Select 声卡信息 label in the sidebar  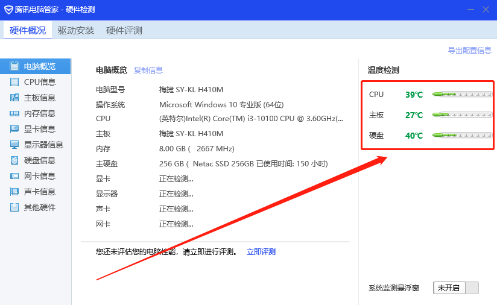(x=40, y=192)
